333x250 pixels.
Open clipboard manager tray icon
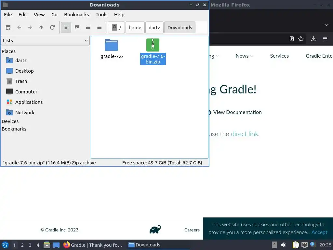[296, 245]
